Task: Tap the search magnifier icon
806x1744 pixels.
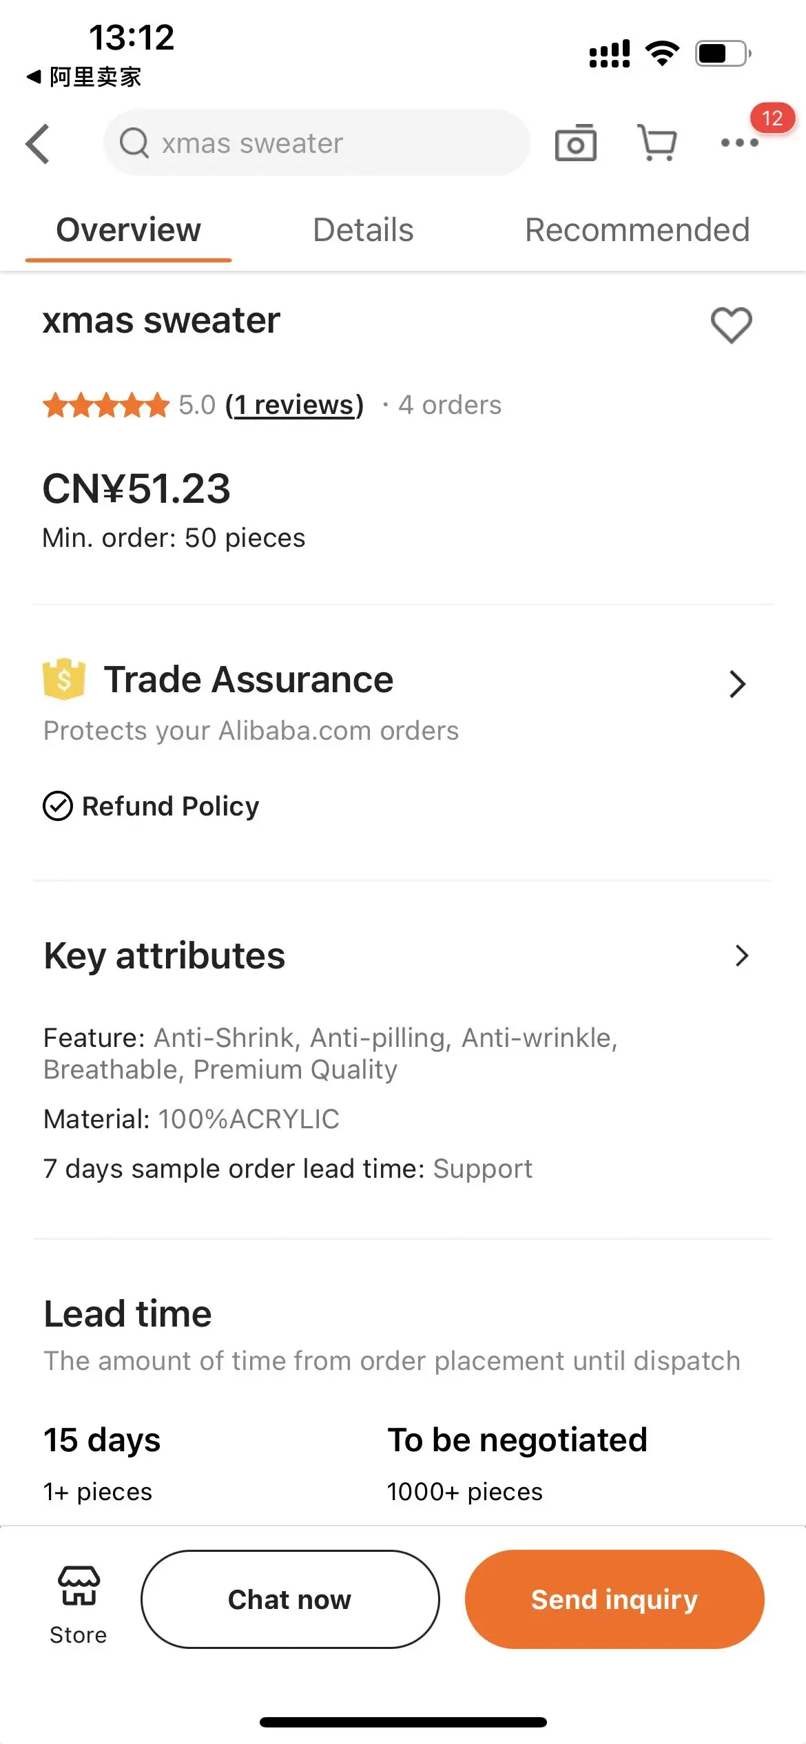Action: [134, 143]
